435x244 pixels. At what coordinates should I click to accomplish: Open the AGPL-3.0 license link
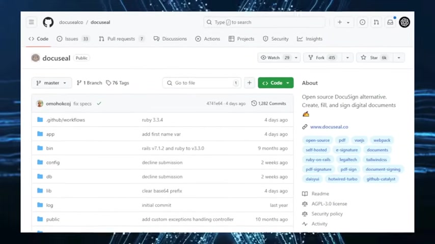[x=329, y=203]
